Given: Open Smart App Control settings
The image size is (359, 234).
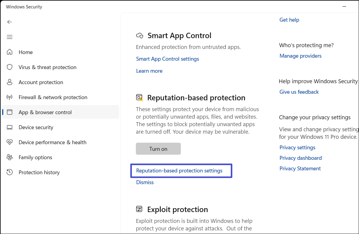Looking at the screenshot, I should [x=167, y=59].
